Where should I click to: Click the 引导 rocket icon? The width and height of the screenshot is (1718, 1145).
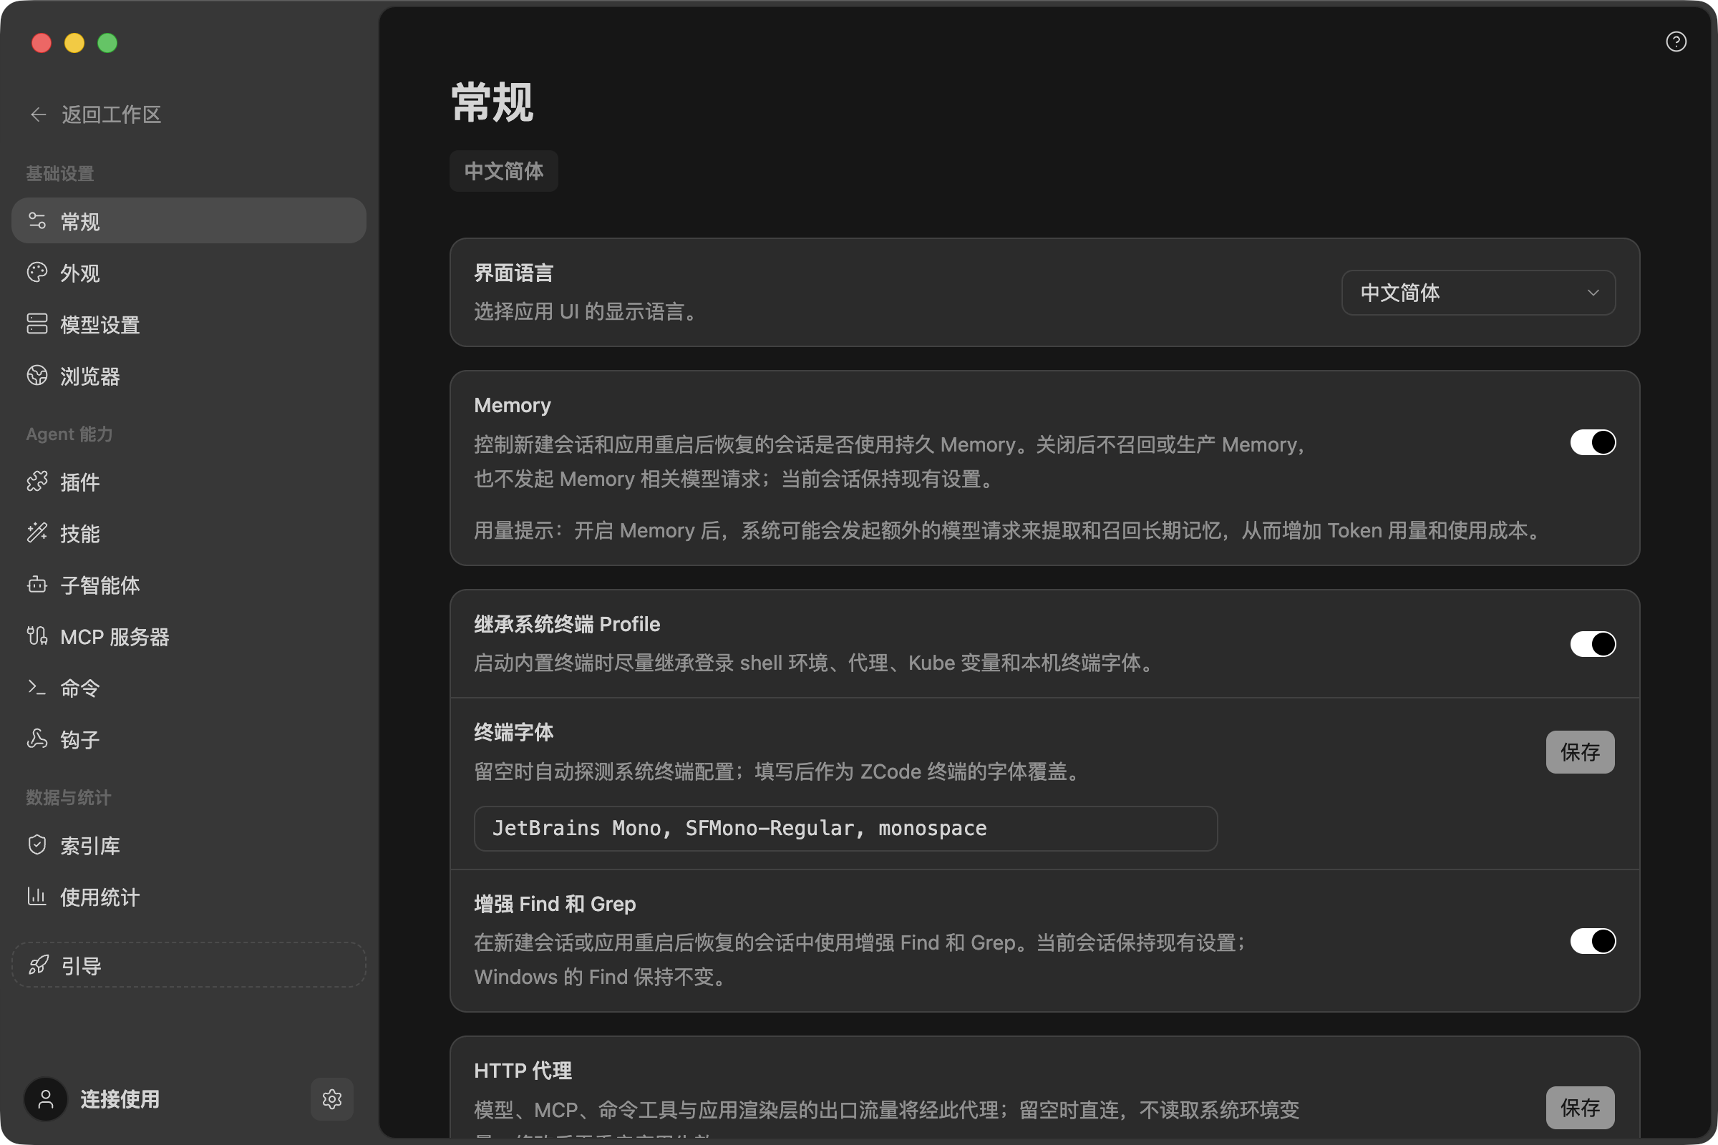click(x=39, y=965)
